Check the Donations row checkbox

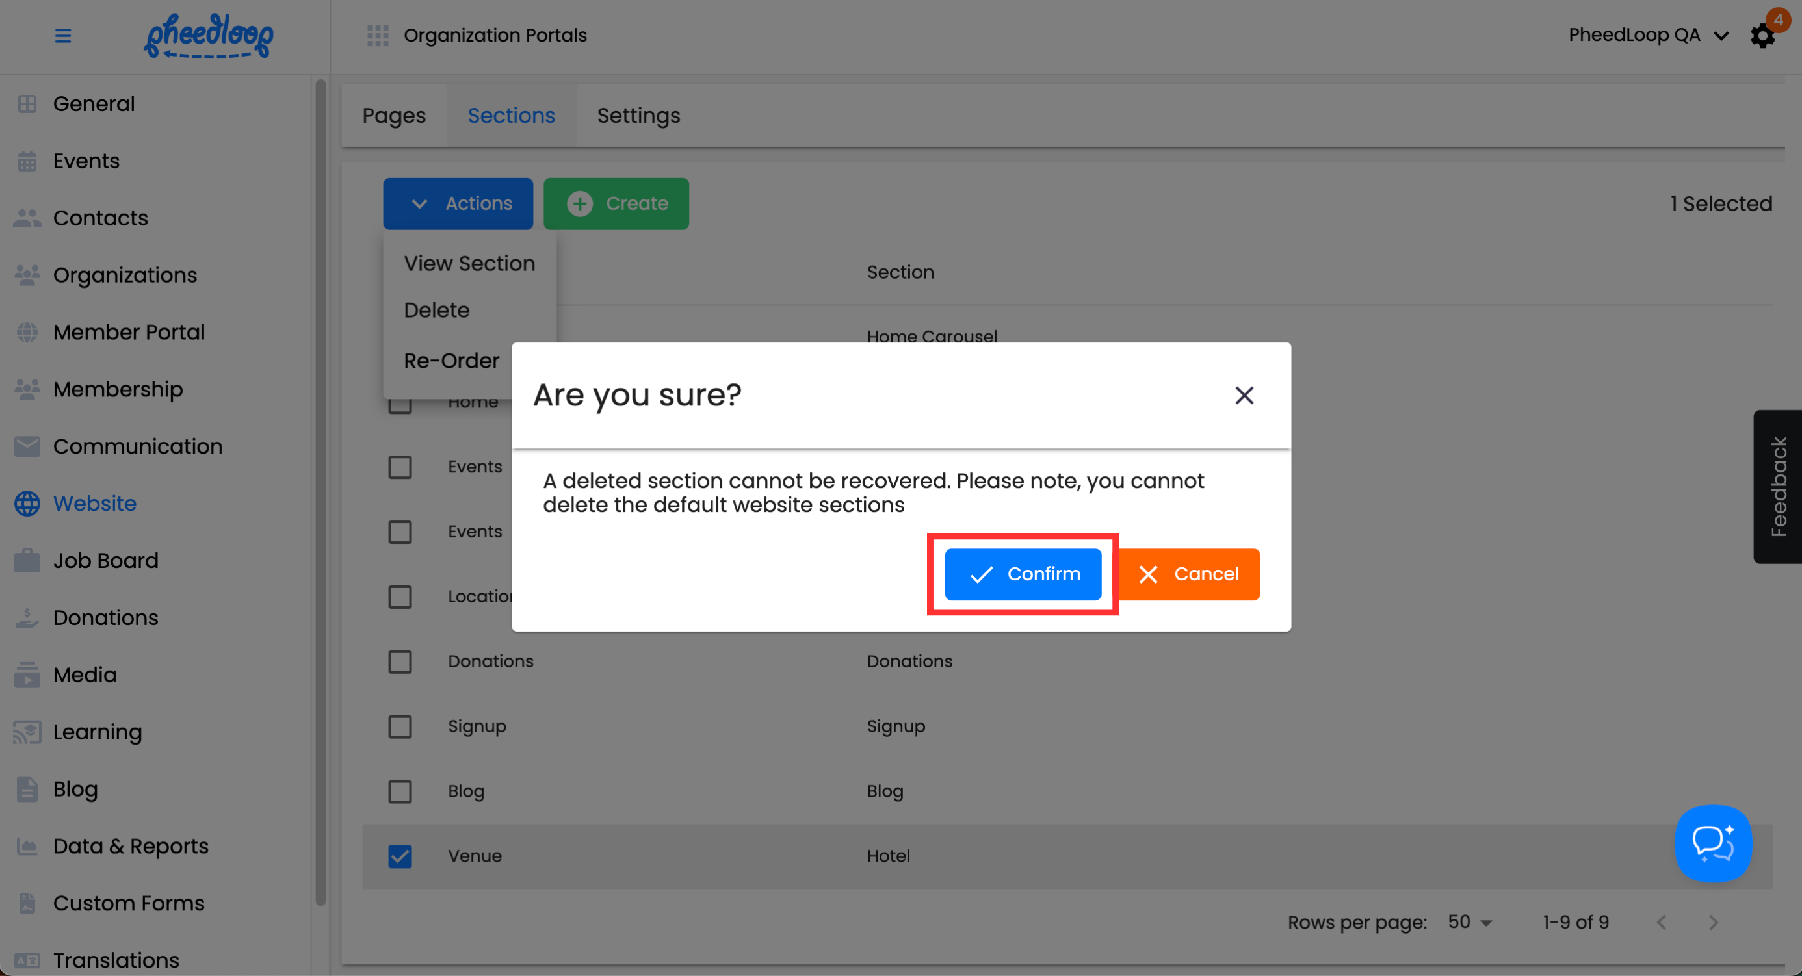(400, 661)
